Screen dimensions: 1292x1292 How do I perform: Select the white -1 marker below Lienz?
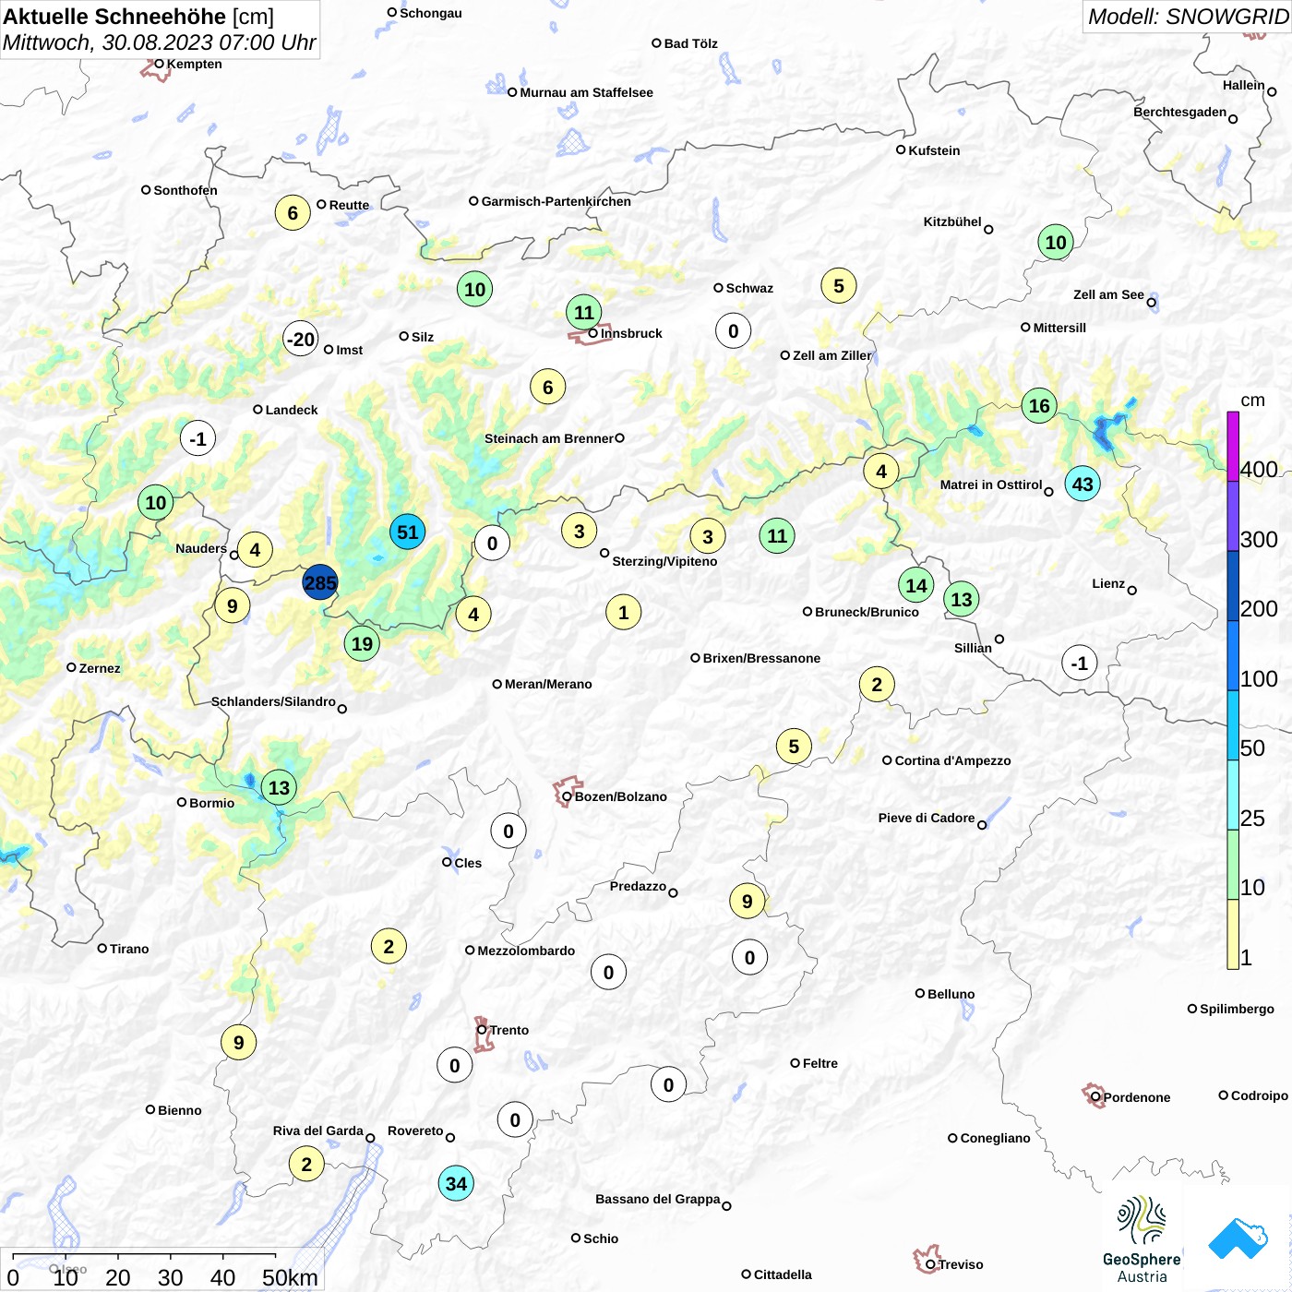coord(1080,663)
